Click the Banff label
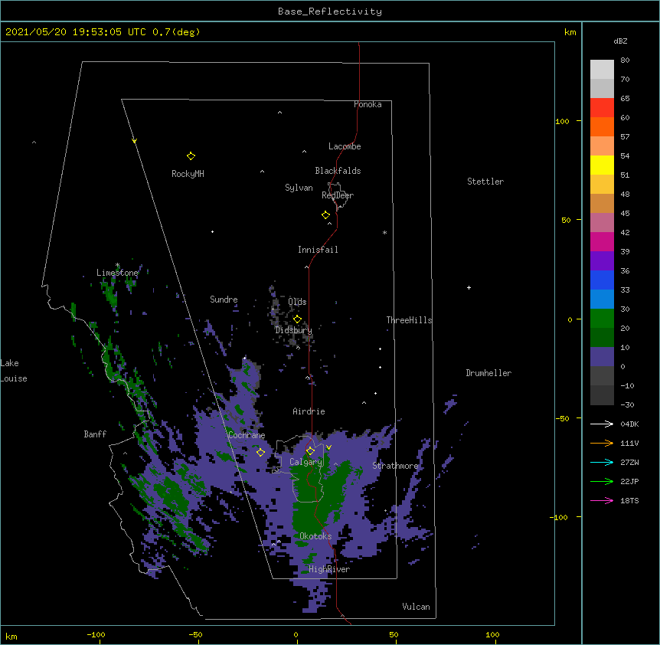 click(x=95, y=434)
